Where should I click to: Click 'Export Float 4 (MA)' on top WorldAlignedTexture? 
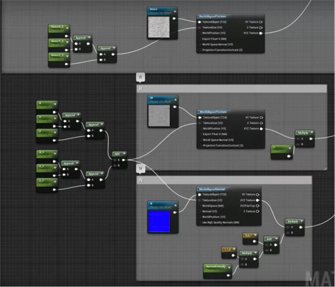point(214,39)
